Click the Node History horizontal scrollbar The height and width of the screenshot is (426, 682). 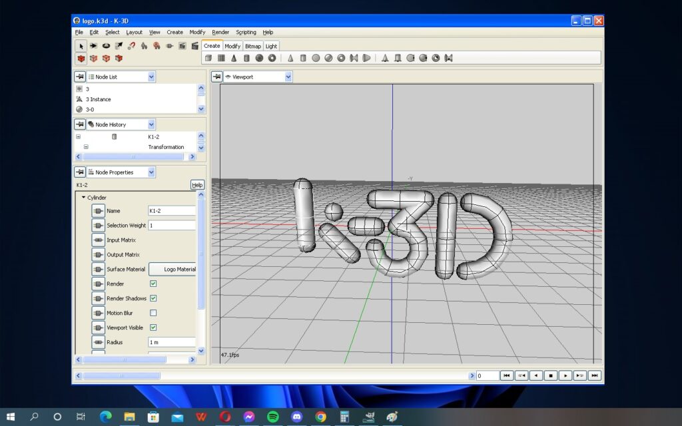(x=133, y=156)
